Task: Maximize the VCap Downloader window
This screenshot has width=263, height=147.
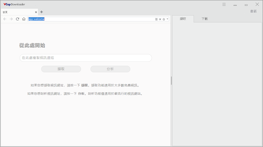Action: [x=246, y=5]
